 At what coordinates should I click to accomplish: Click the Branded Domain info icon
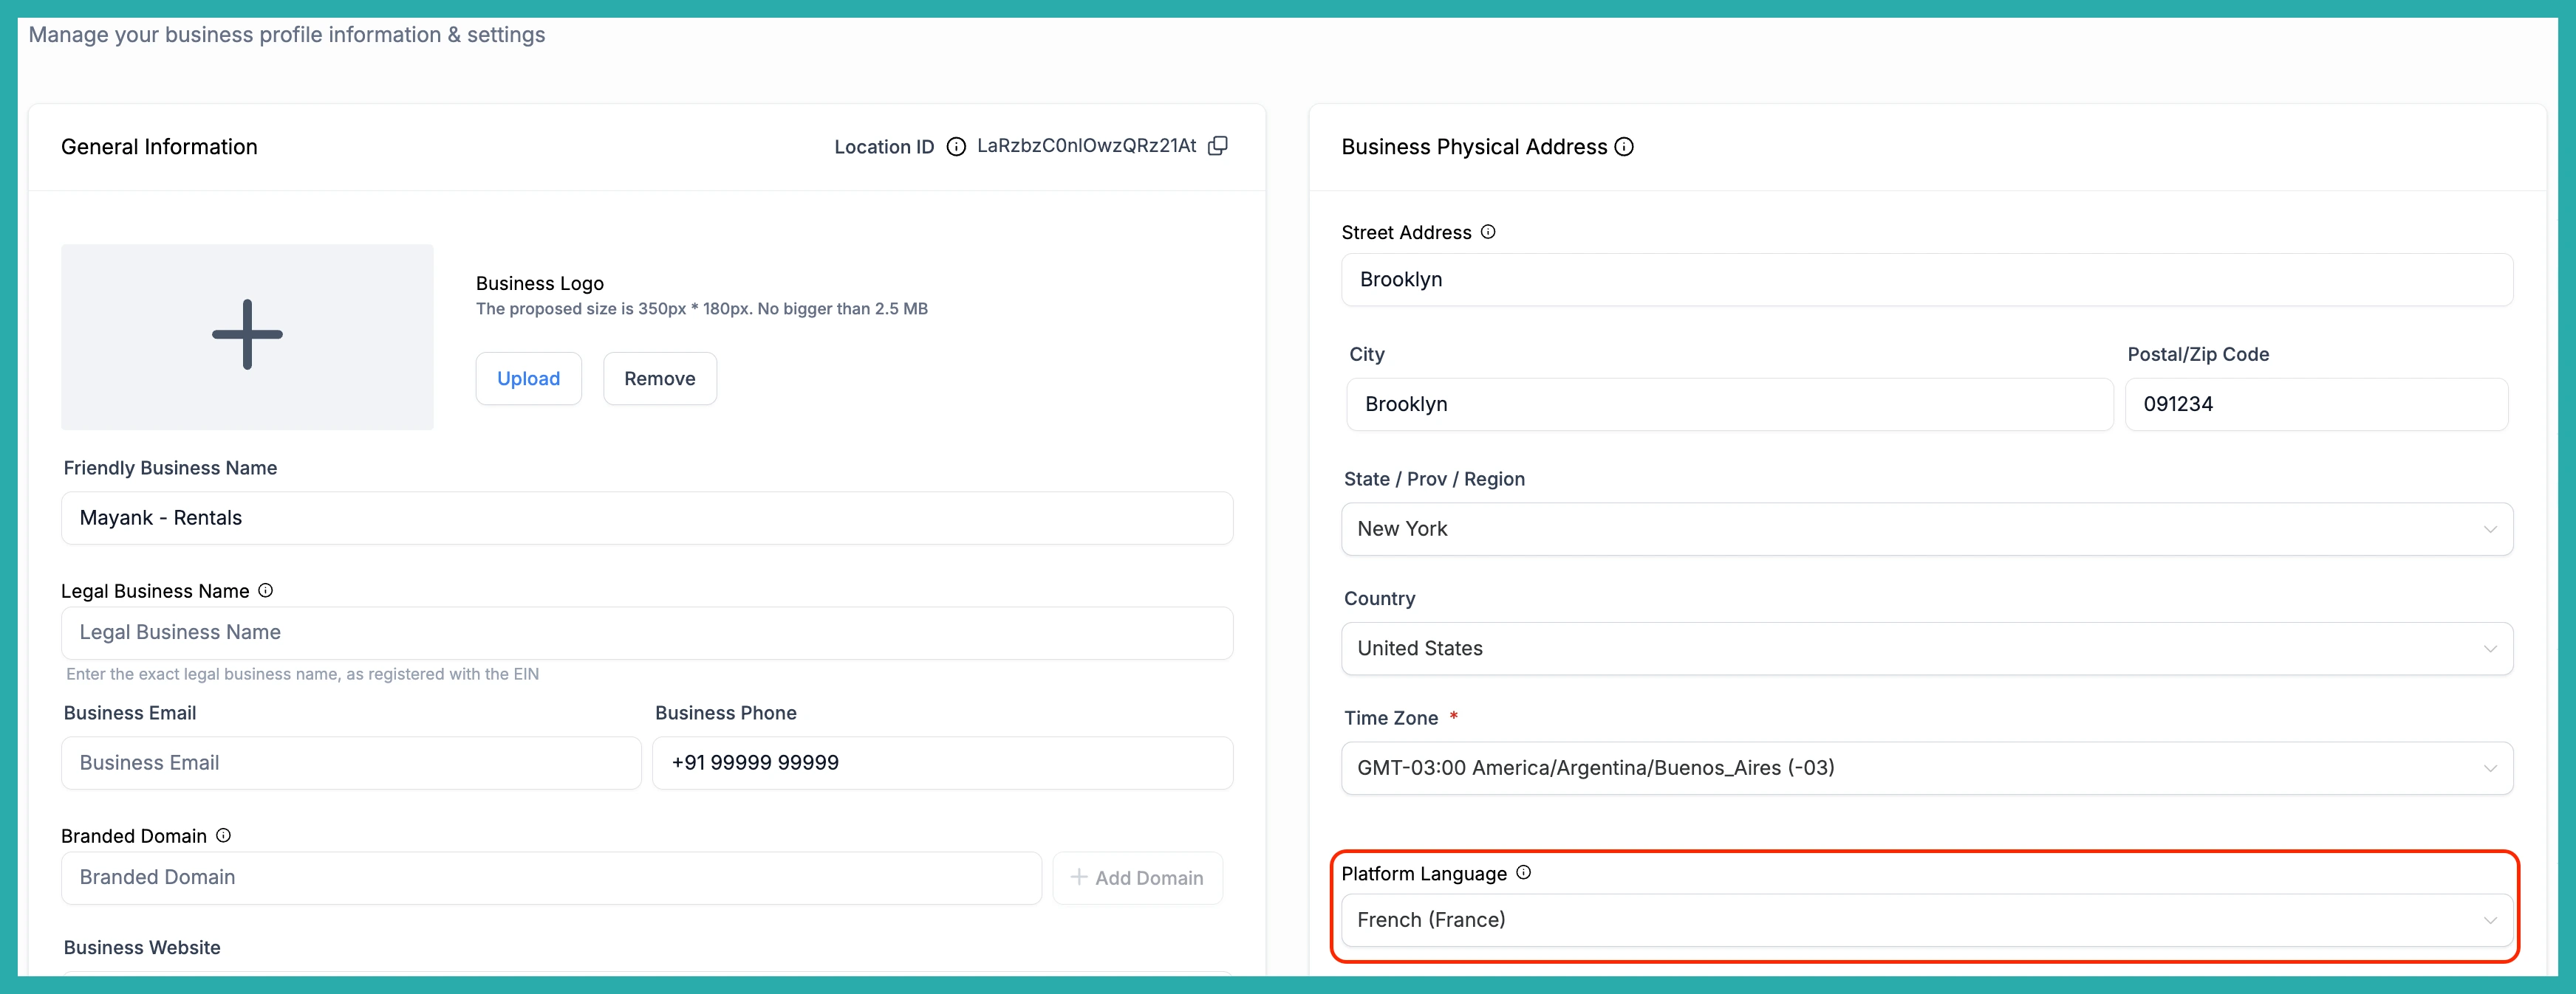click(223, 835)
